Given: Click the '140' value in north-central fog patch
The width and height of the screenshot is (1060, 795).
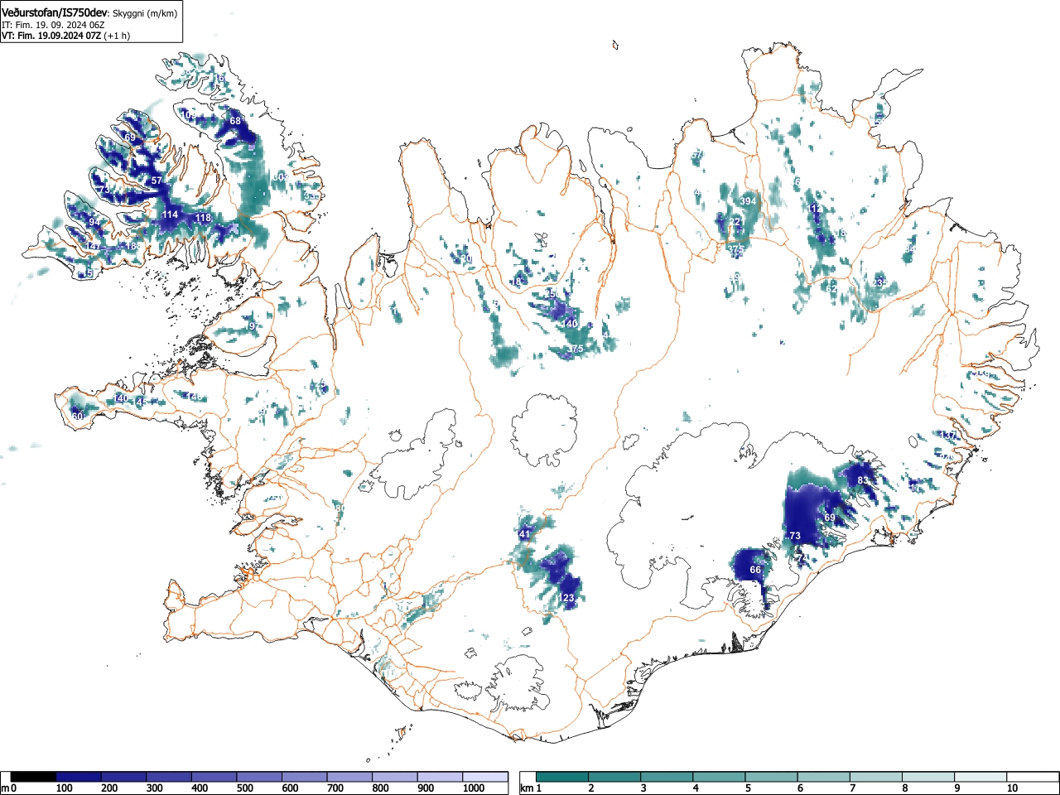Looking at the screenshot, I should click(x=570, y=324).
